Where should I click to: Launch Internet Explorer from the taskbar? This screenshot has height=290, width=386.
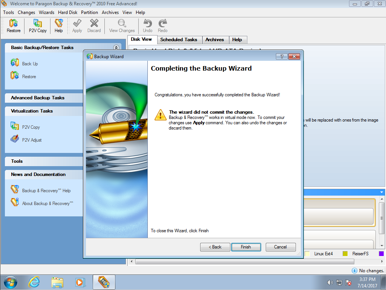pyautogui.click(x=34, y=282)
